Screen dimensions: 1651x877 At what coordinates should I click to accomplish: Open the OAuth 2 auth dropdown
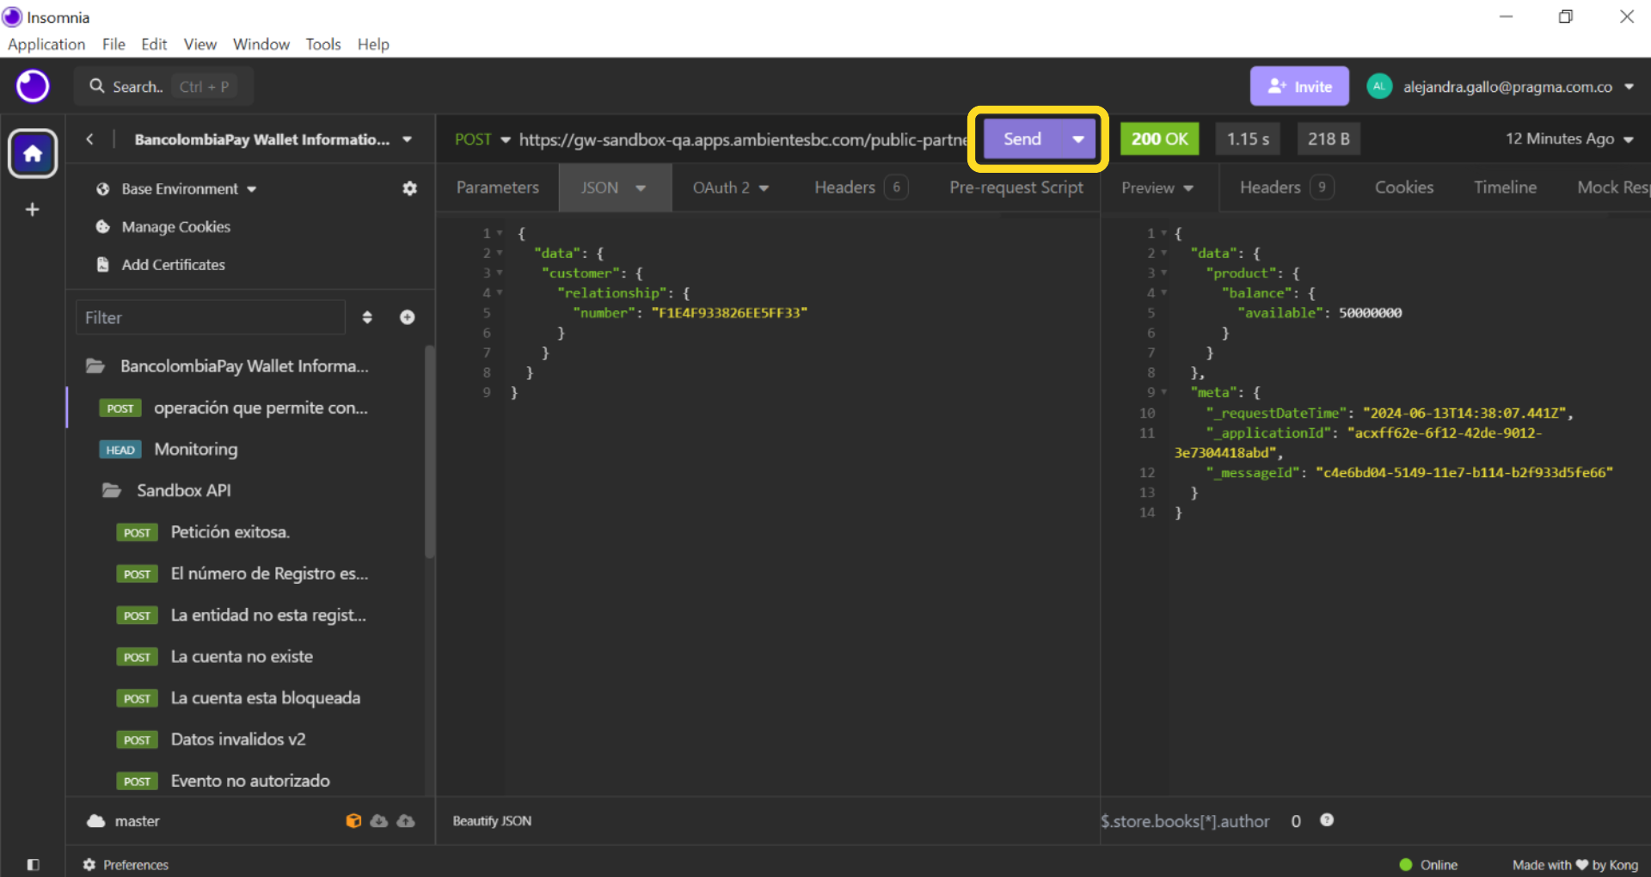764,187
